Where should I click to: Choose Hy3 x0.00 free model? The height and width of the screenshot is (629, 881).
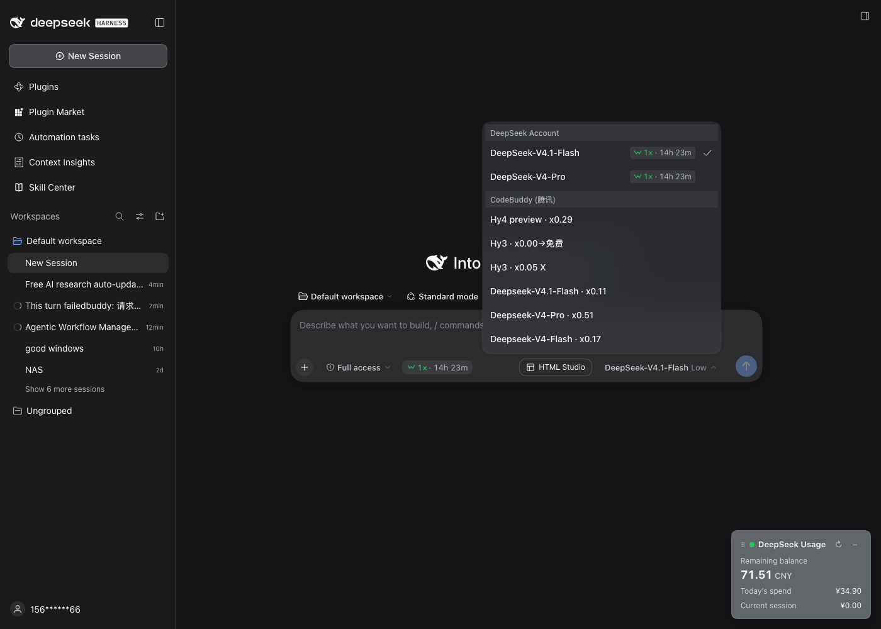pos(602,243)
